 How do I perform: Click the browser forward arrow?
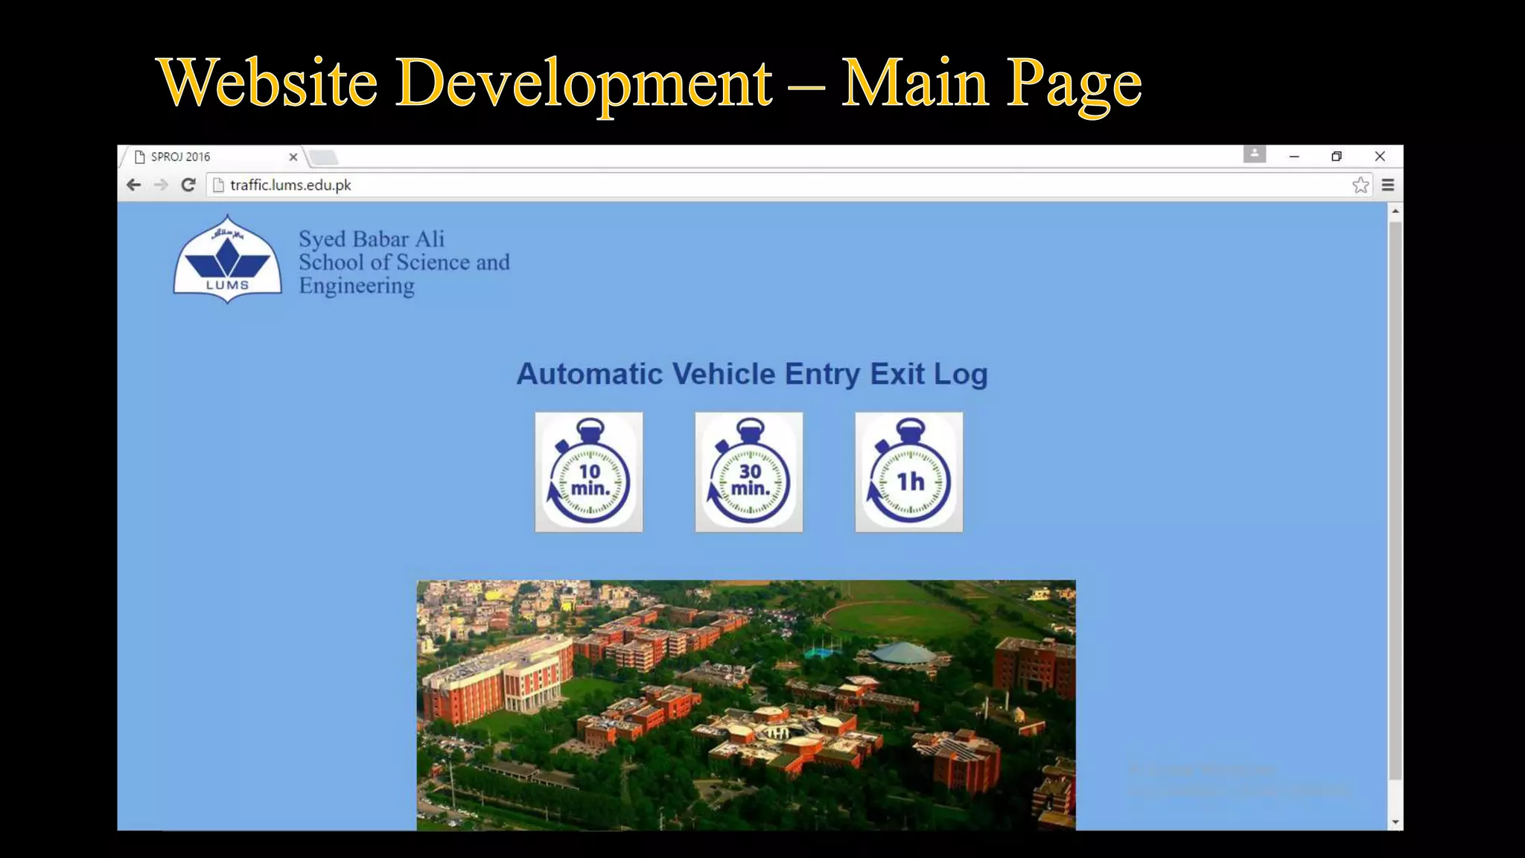click(161, 185)
